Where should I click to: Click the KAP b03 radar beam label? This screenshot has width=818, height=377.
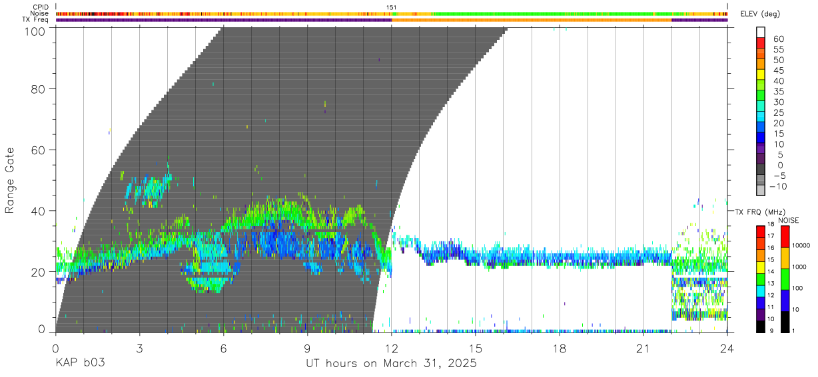coord(80,364)
